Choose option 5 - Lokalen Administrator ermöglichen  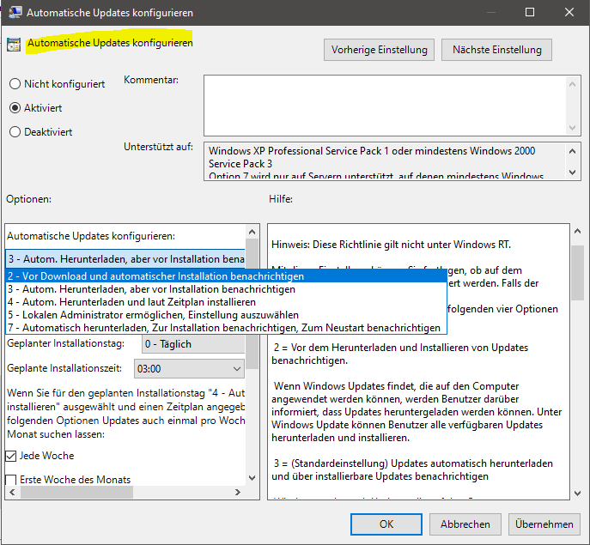[226, 315]
